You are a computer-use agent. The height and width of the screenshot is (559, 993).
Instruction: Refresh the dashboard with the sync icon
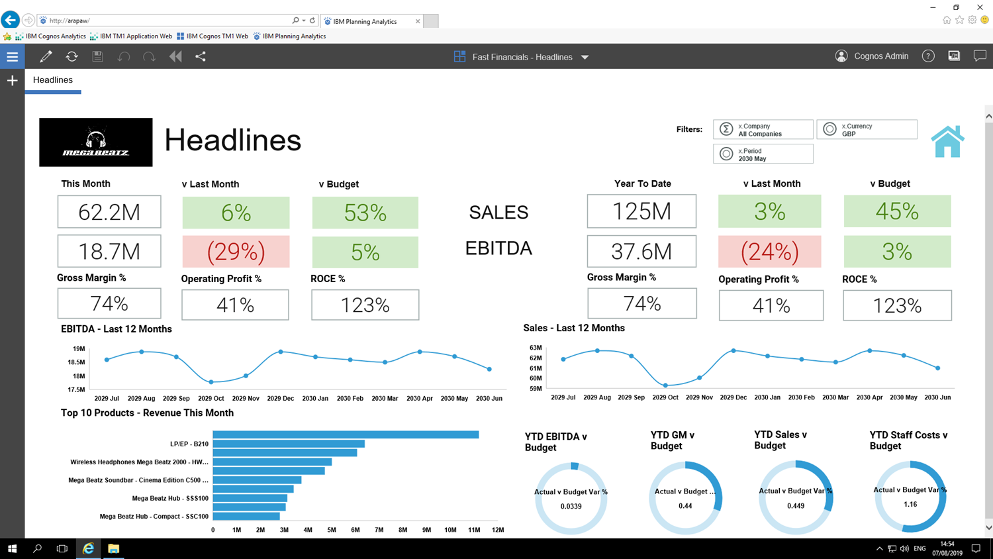pyautogui.click(x=71, y=56)
